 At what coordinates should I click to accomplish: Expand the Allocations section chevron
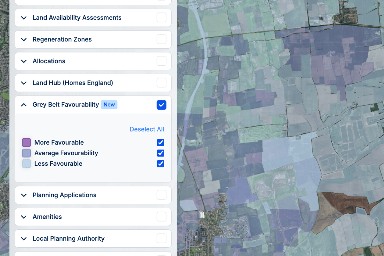tap(24, 61)
